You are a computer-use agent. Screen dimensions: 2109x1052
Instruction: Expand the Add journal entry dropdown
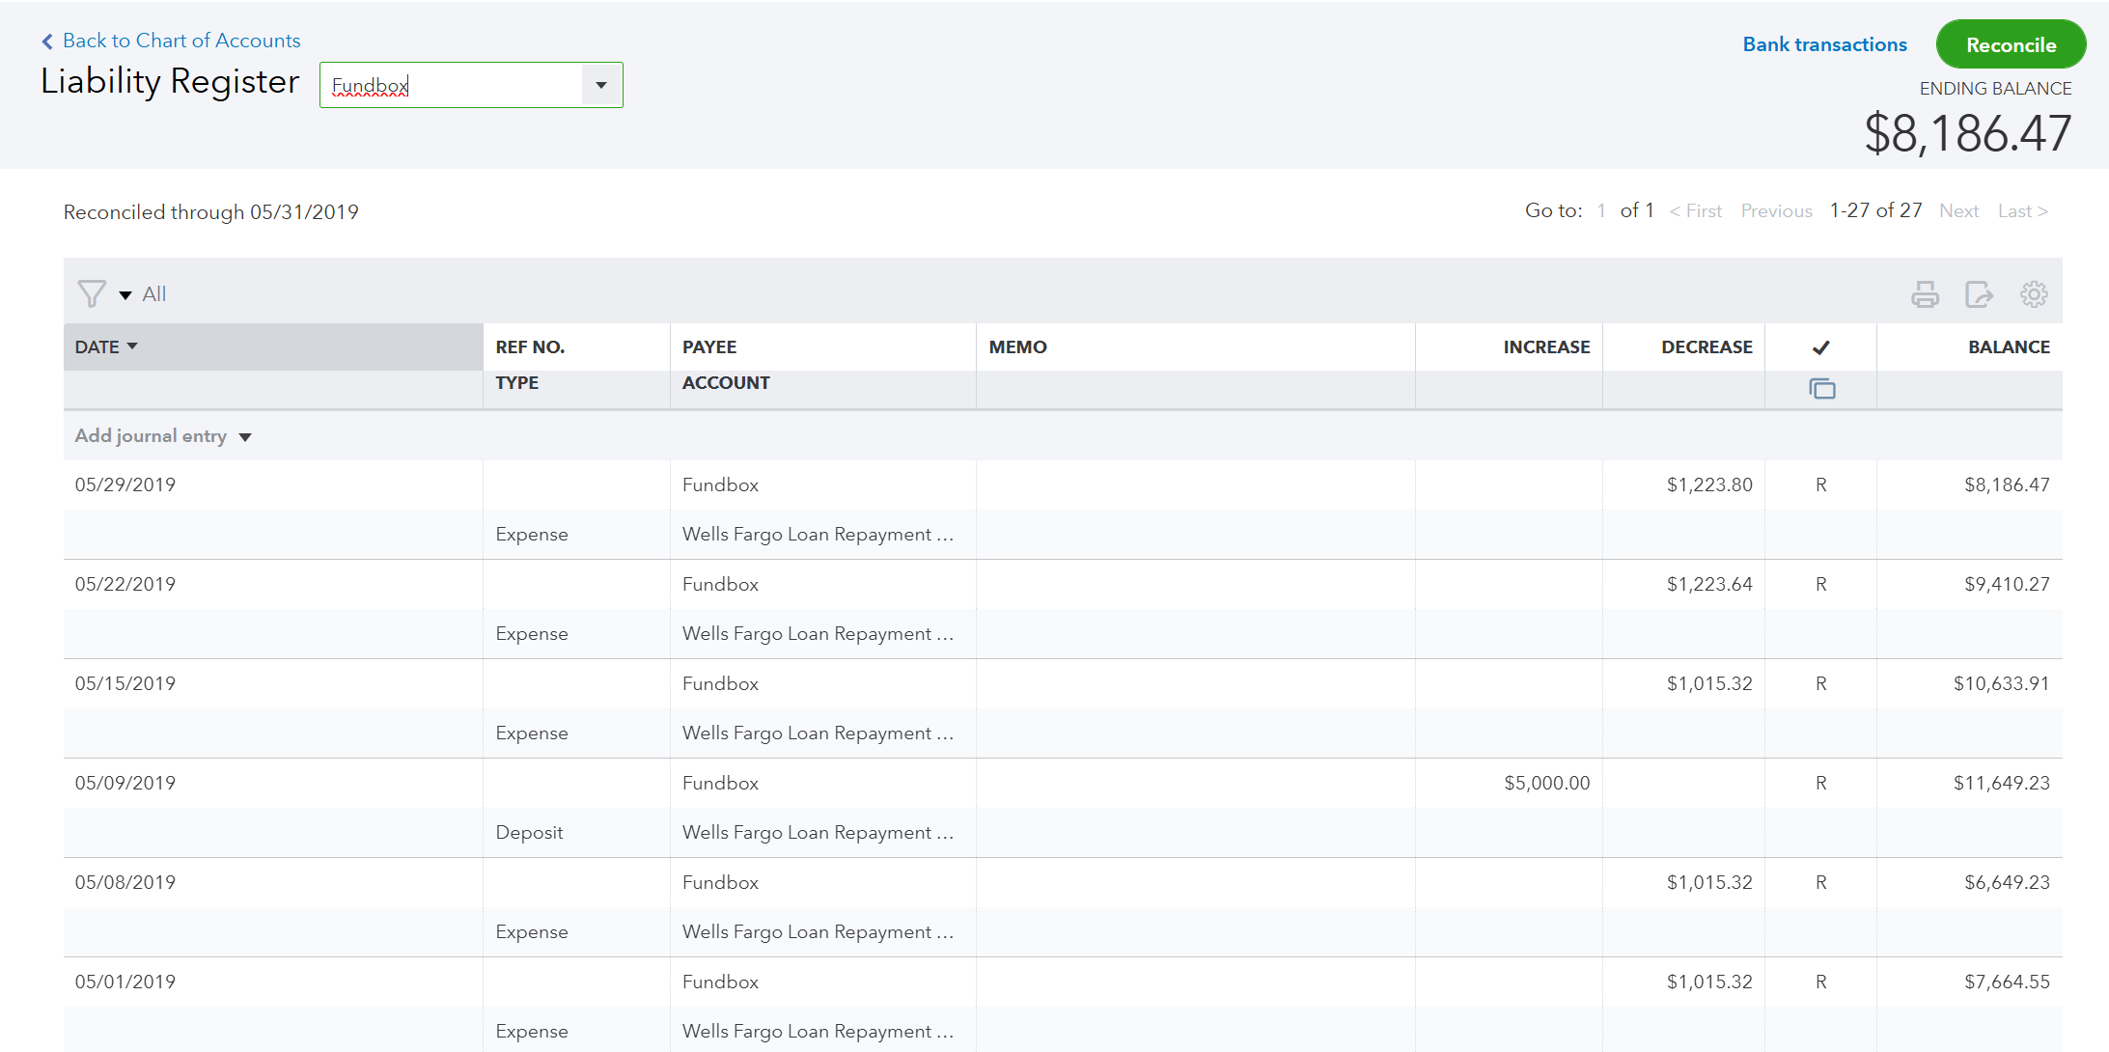point(245,437)
